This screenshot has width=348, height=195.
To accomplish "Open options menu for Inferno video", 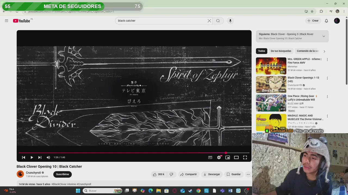I will 327,60.
